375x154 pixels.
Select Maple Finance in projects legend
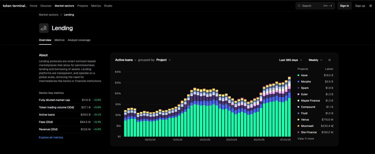coord(311,101)
